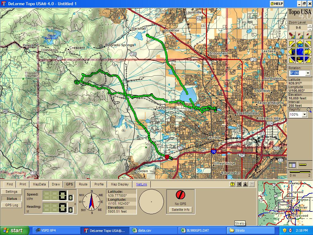Click the Eldorado Springs label on map

click(120, 45)
